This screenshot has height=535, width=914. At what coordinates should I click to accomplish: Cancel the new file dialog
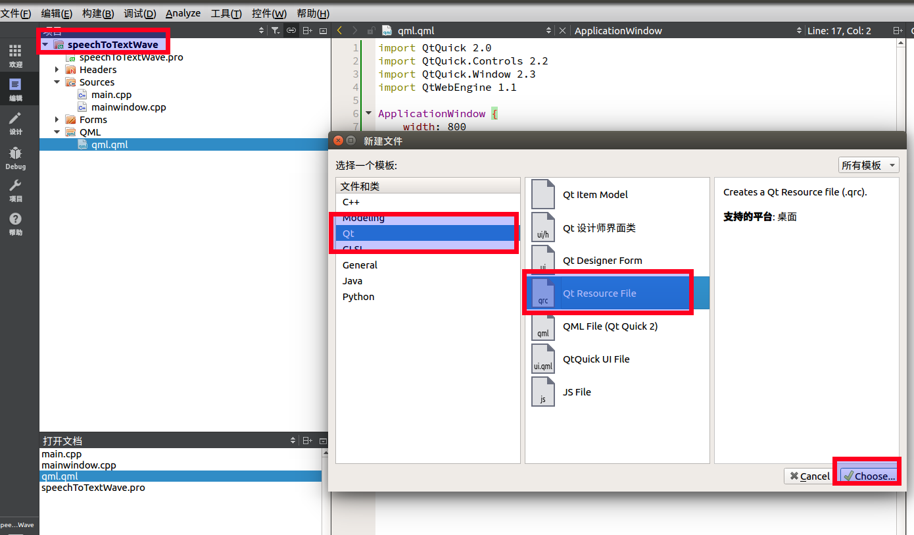pyautogui.click(x=808, y=476)
